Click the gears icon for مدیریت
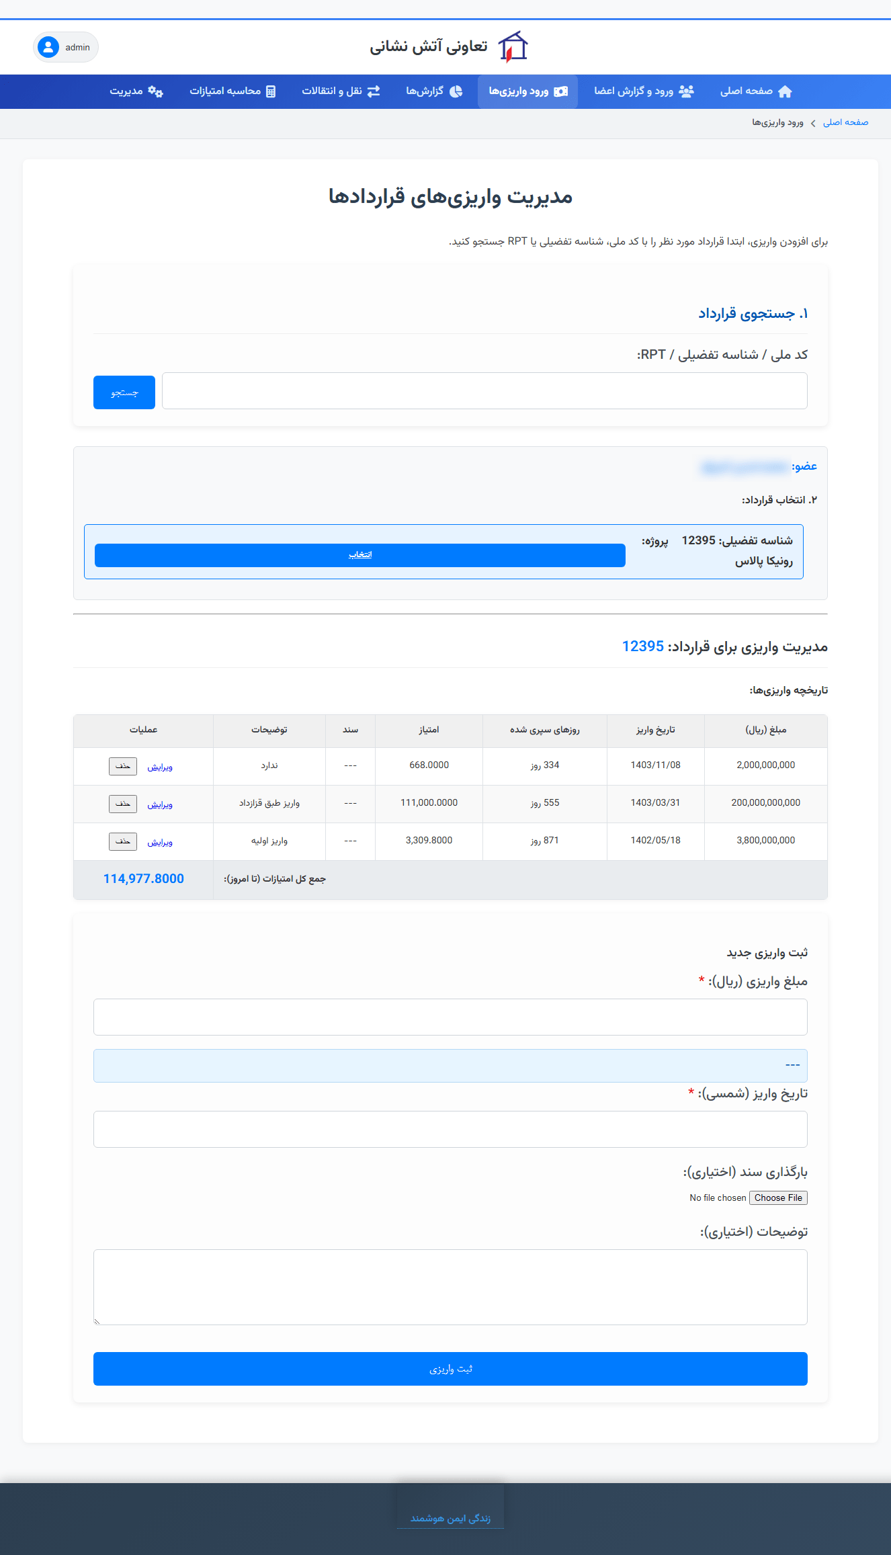This screenshot has height=1555, width=891. coord(155,91)
